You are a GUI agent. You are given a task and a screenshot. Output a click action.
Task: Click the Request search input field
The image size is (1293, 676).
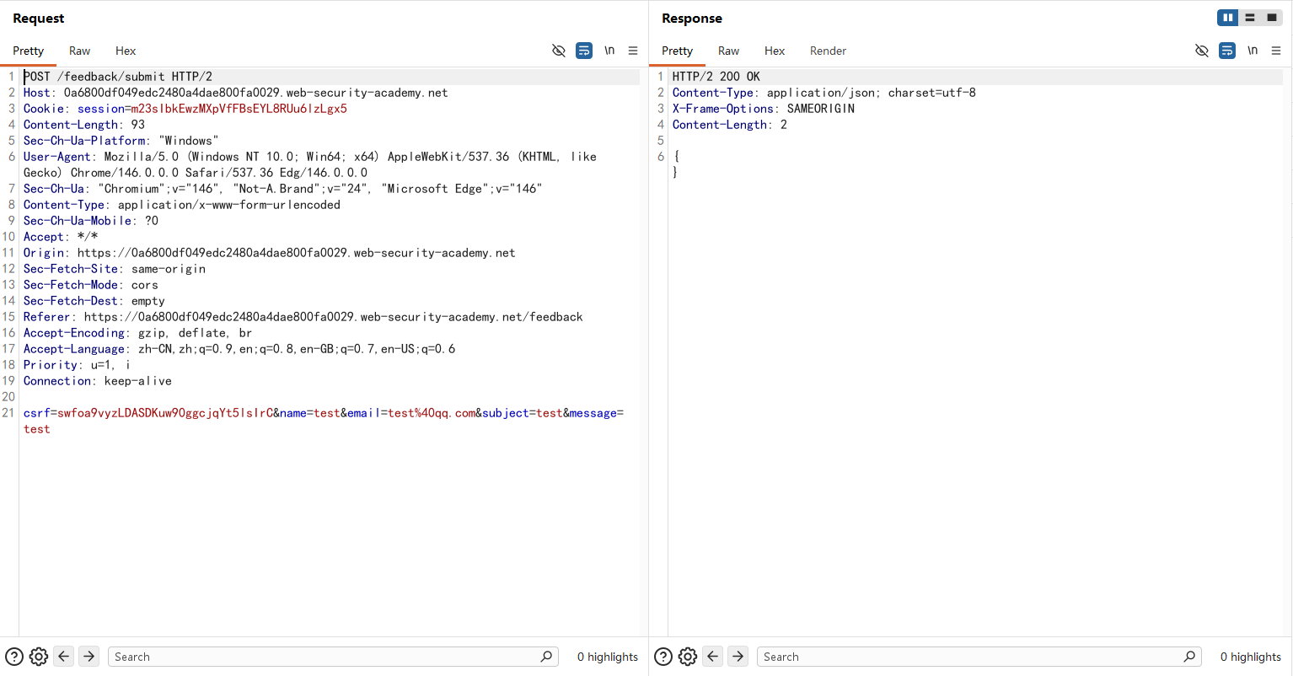pos(325,657)
